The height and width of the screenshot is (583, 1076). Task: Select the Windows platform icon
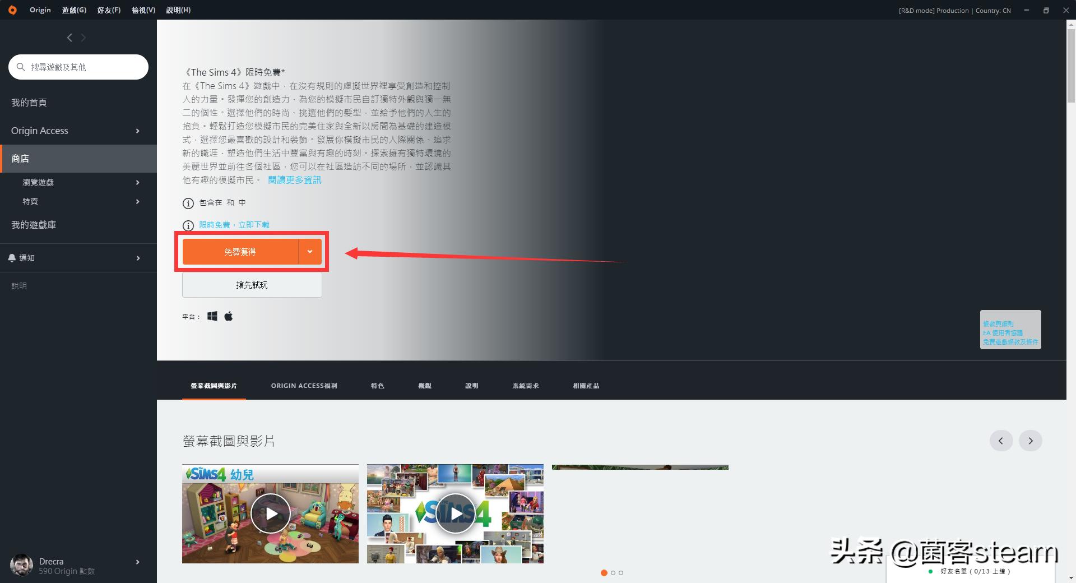point(212,316)
